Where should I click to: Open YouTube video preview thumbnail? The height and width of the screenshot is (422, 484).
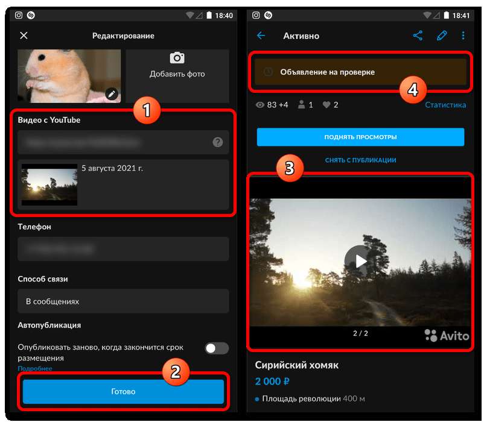49,184
